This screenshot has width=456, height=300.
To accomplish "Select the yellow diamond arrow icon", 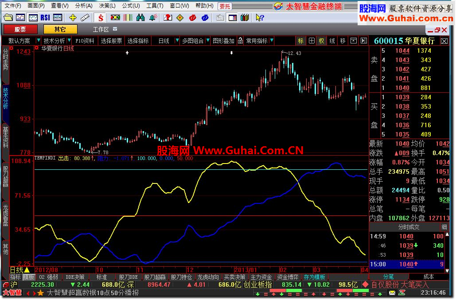I will tap(180, 18).
